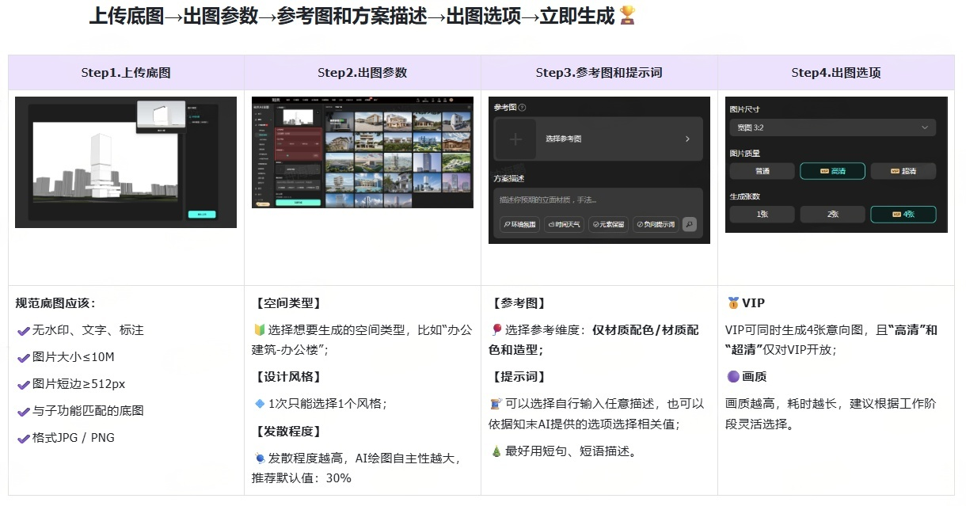Click the Step4.出图选项 column header
The width and height of the screenshot is (966, 506).
835,73
